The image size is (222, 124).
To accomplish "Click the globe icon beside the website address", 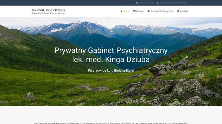I will [157, 3].
